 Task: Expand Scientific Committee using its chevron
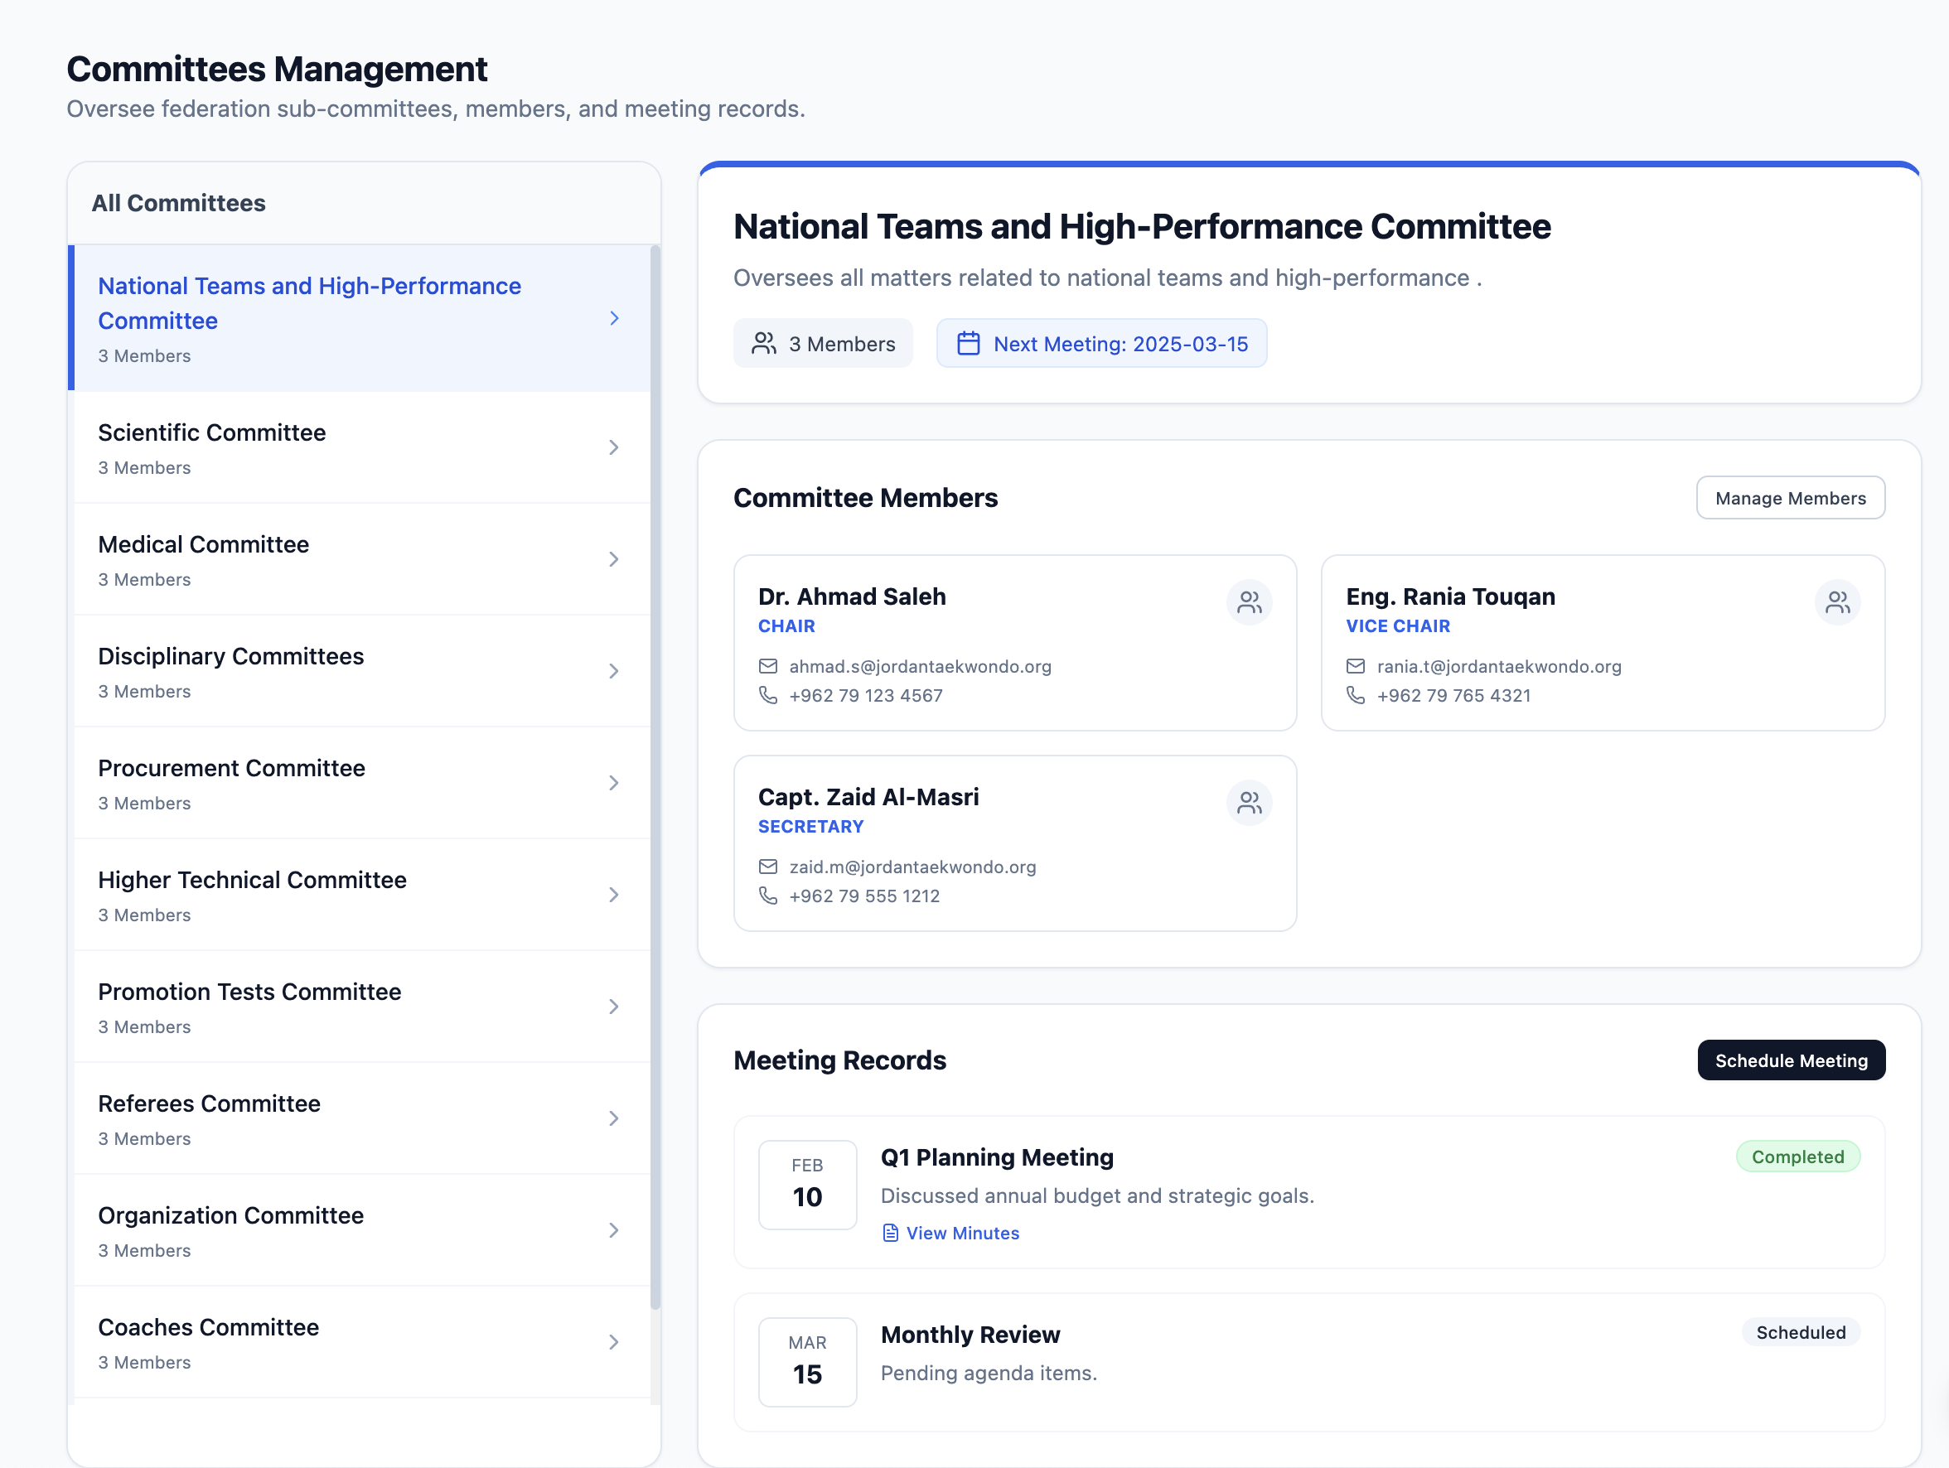click(x=614, y=447)
